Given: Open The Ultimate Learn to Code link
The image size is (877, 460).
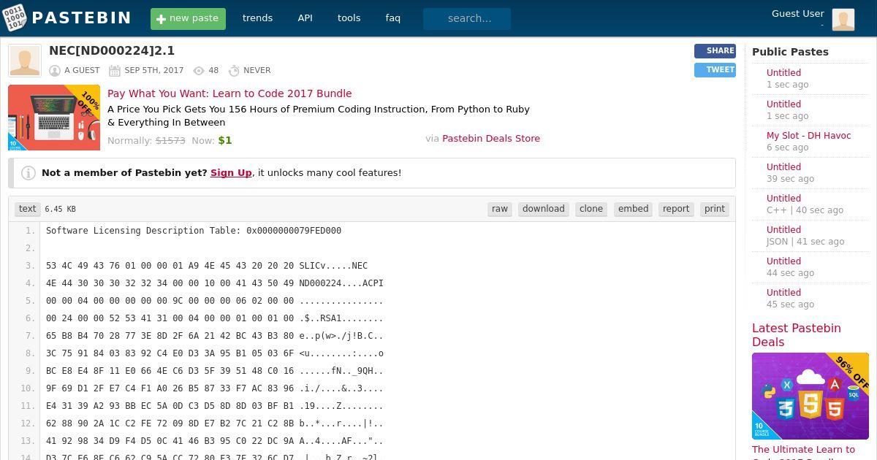Looking at the screenshot, I should coord(803,450).
